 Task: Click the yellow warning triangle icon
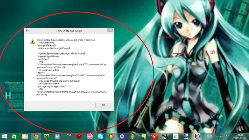[33, 42]
